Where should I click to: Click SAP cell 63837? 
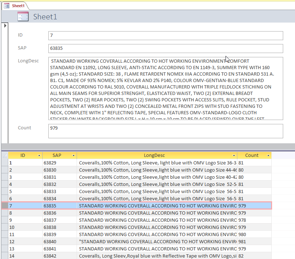point(60,220)
